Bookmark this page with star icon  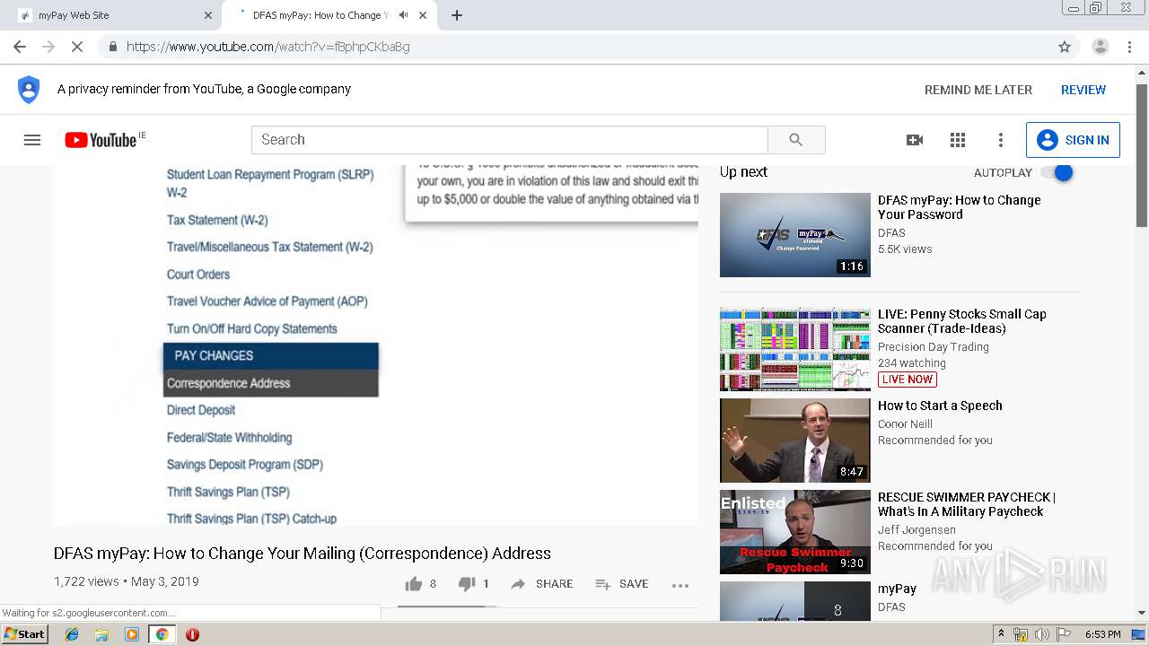pos(1065,47)
